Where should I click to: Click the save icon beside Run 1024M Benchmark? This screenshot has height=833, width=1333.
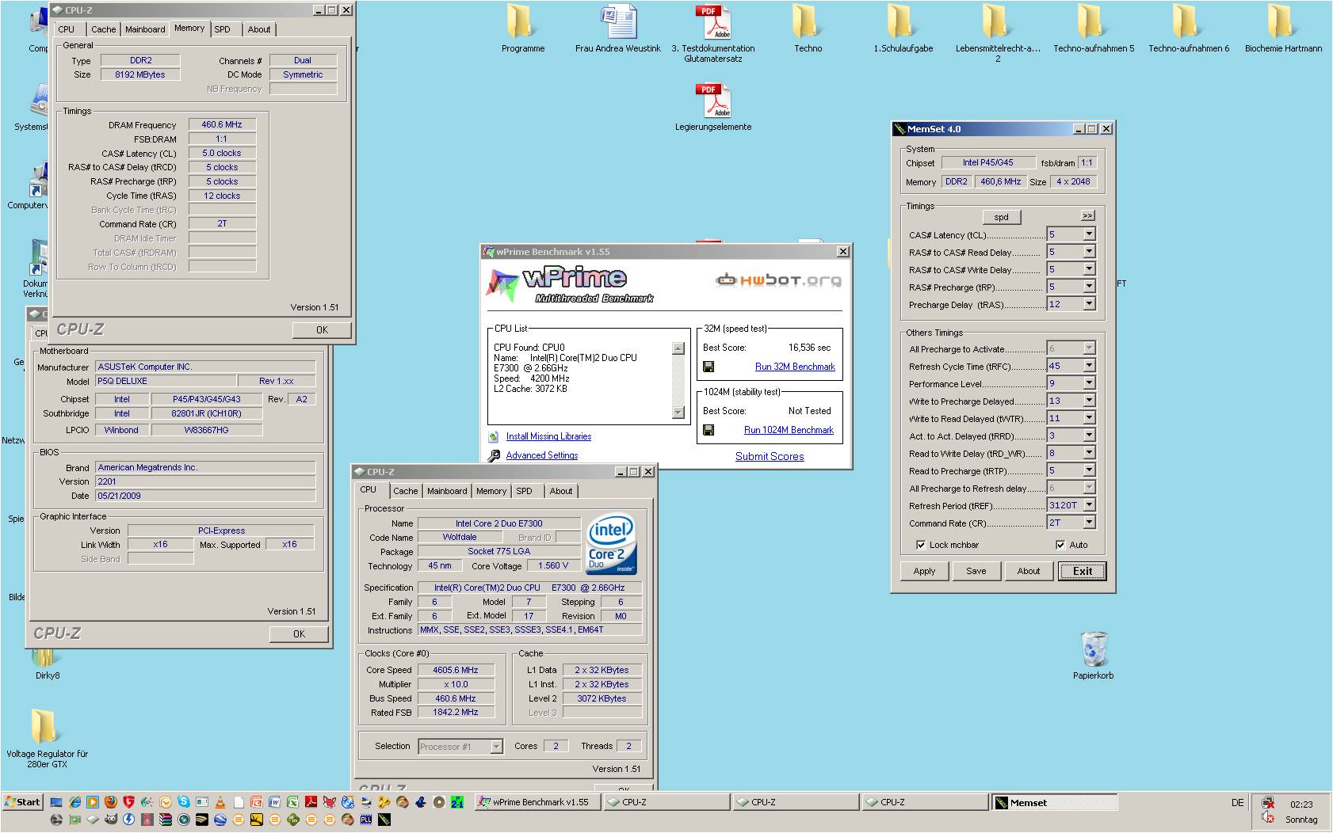[709, 430]
